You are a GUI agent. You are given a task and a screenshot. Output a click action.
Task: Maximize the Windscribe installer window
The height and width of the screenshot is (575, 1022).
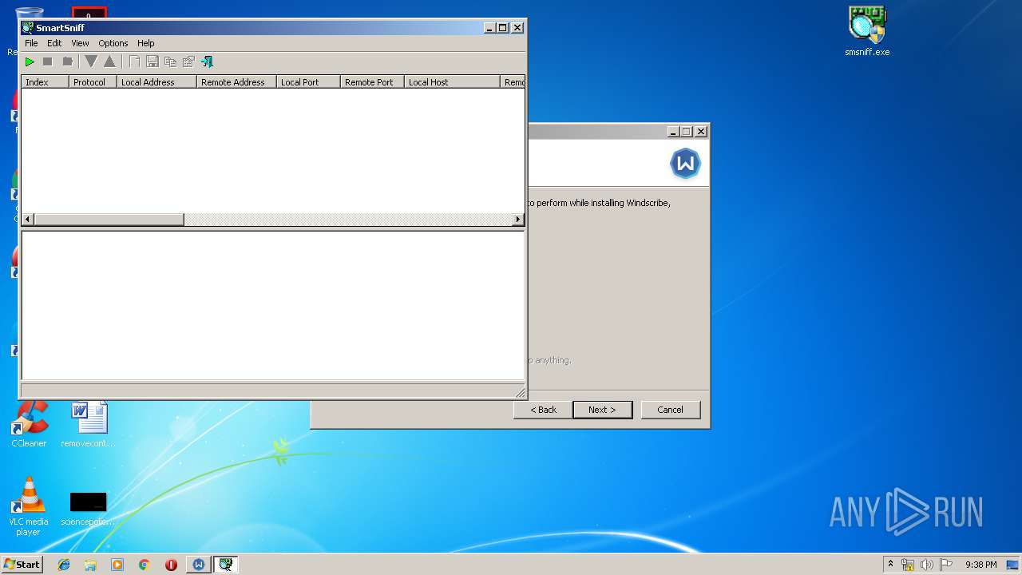click(687, 132)
